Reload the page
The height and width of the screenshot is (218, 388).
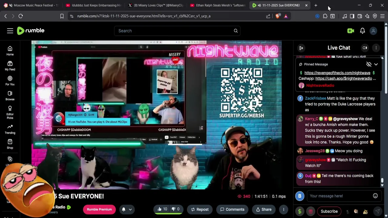pos(21,16)
